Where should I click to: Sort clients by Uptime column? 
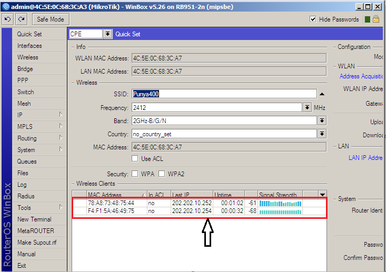coord(229,195)
